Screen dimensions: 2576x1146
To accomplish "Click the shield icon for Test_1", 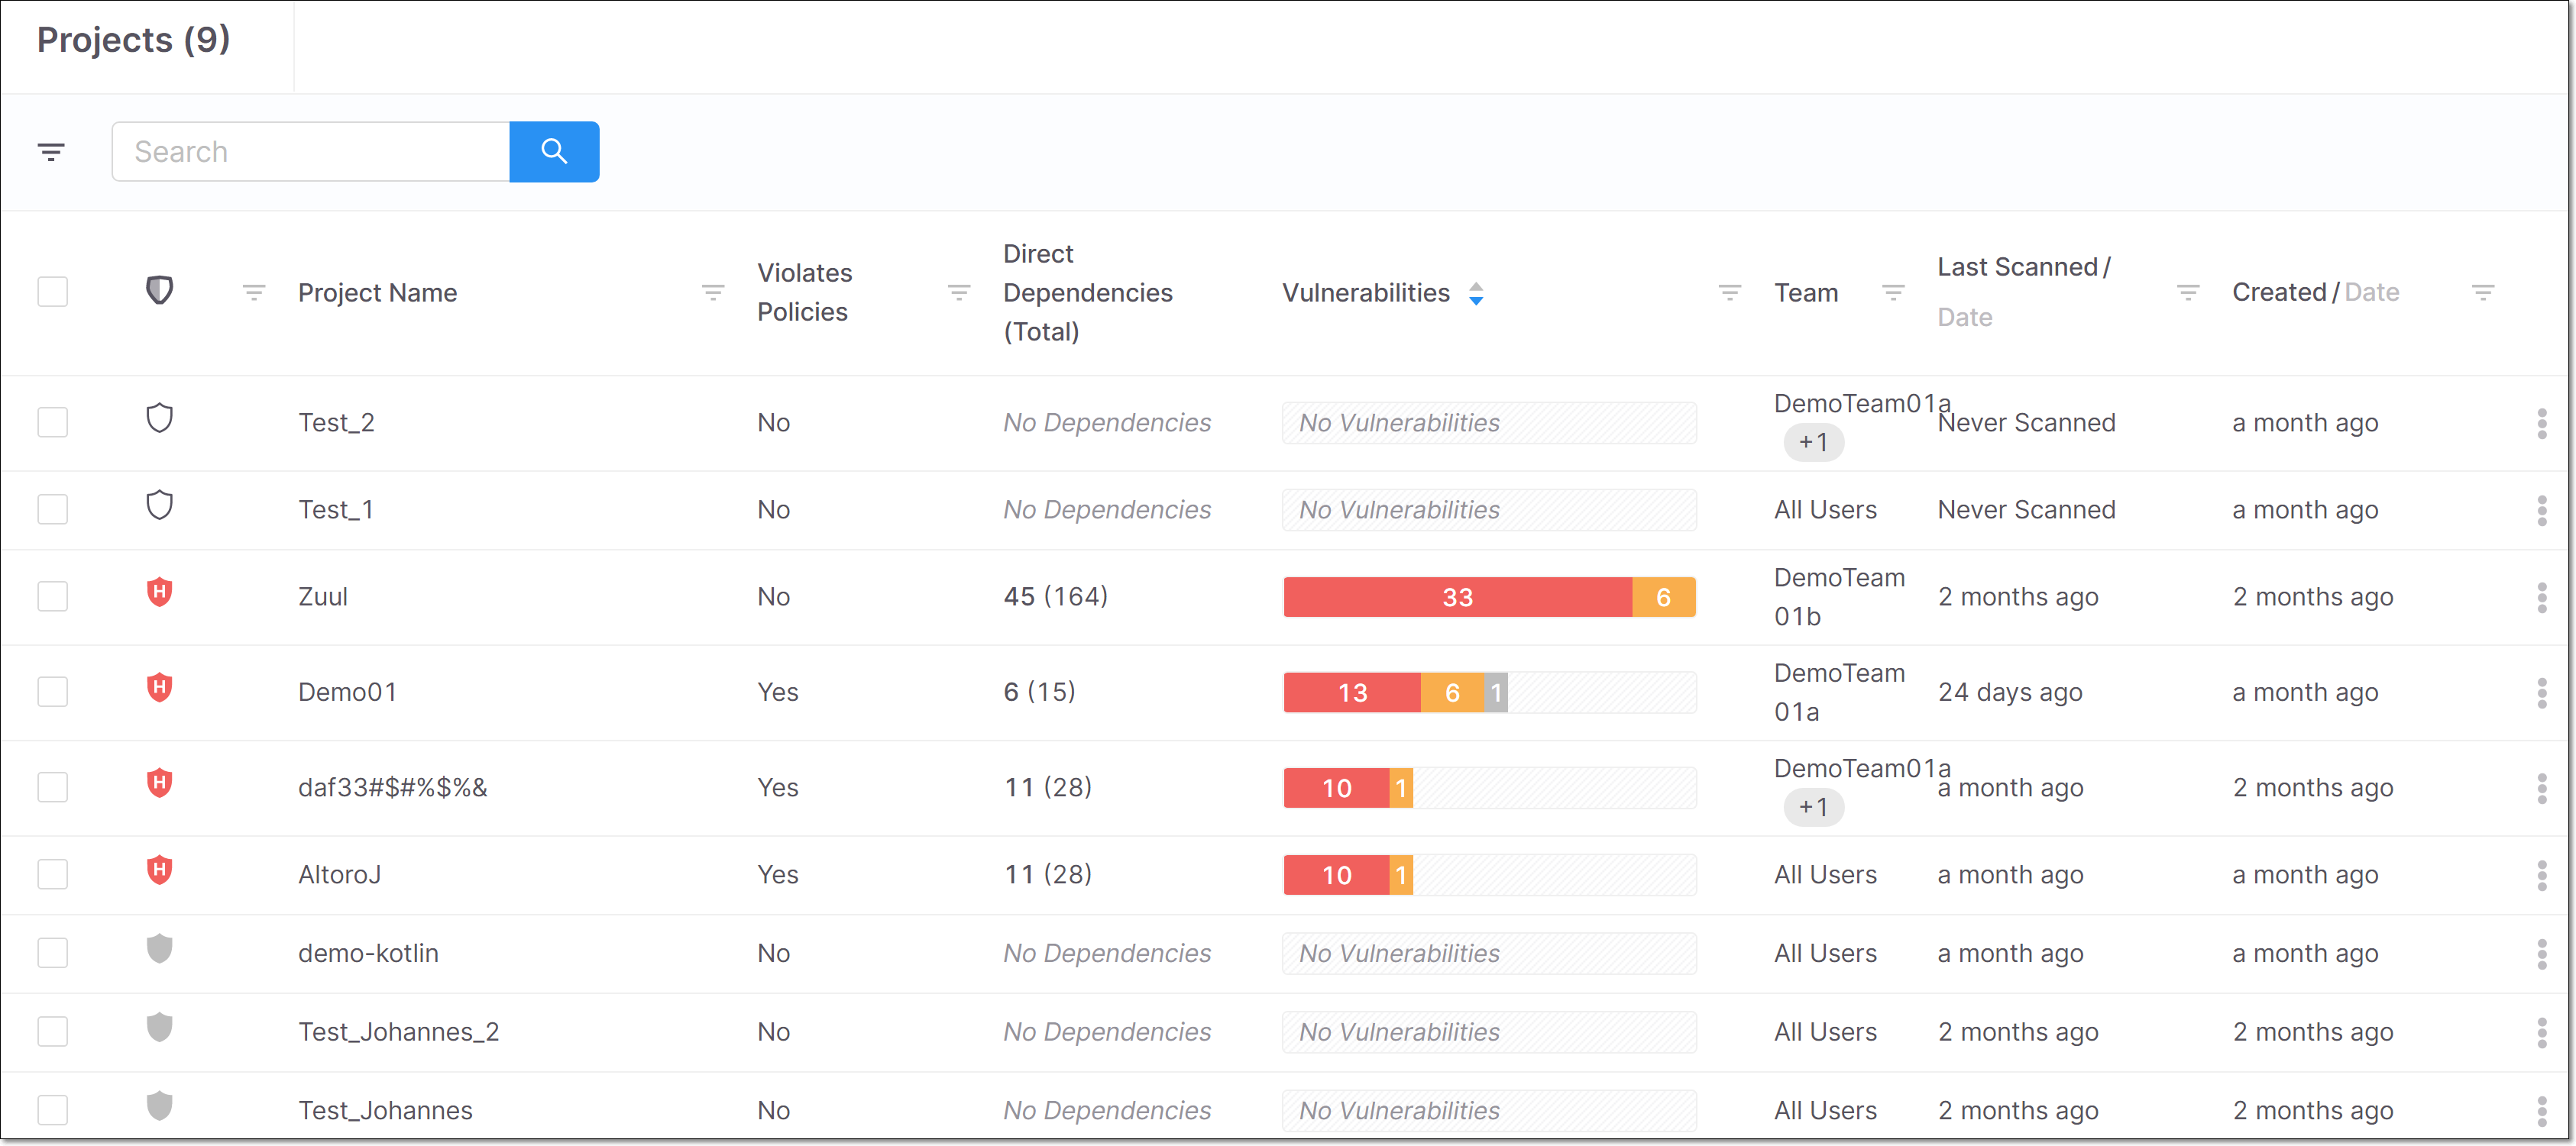I will pyautogui.click(x=160, y=505).
